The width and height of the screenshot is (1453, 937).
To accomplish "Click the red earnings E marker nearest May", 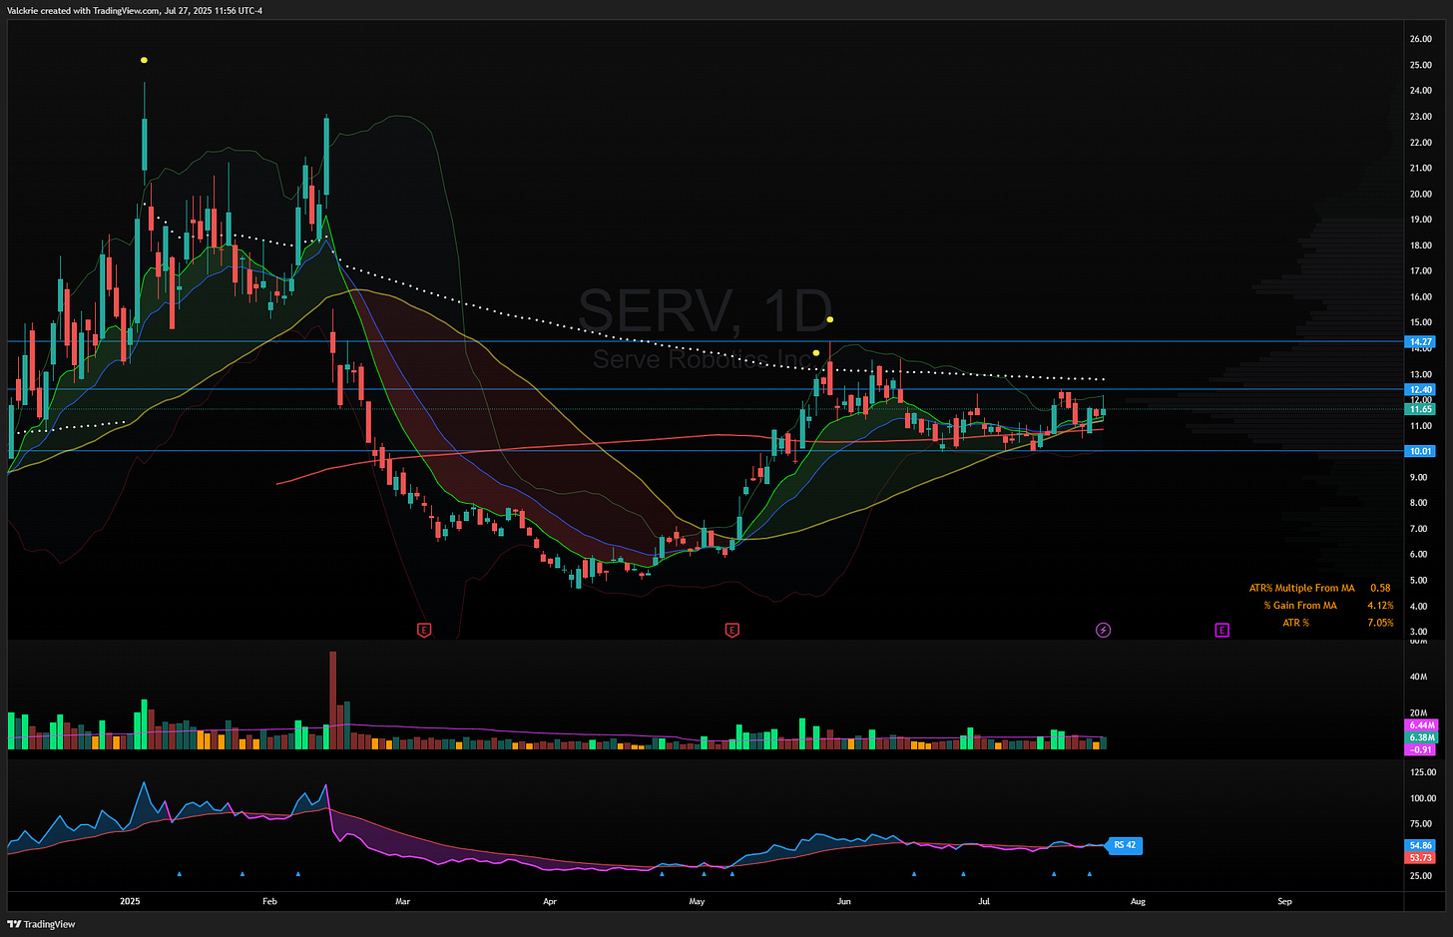I will coord(732,630).
